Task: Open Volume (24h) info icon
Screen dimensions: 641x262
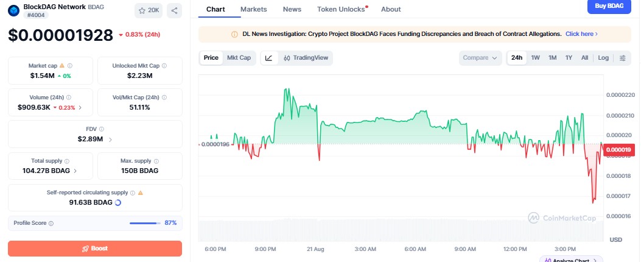Action: (69, 97)
